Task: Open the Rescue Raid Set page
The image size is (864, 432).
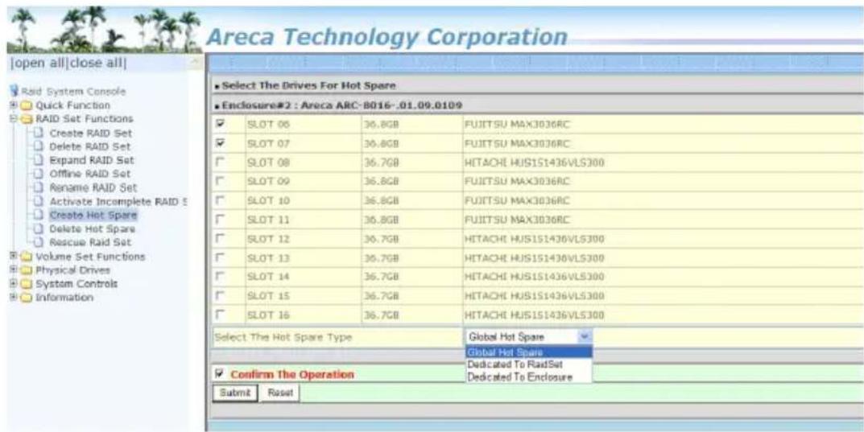Action: [x=90, y=242]
